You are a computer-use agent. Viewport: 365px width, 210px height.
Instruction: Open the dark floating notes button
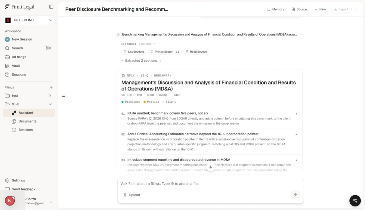[x=355, y=201]
